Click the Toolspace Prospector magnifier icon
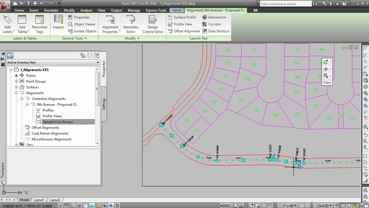 click(x=10, y=55)
